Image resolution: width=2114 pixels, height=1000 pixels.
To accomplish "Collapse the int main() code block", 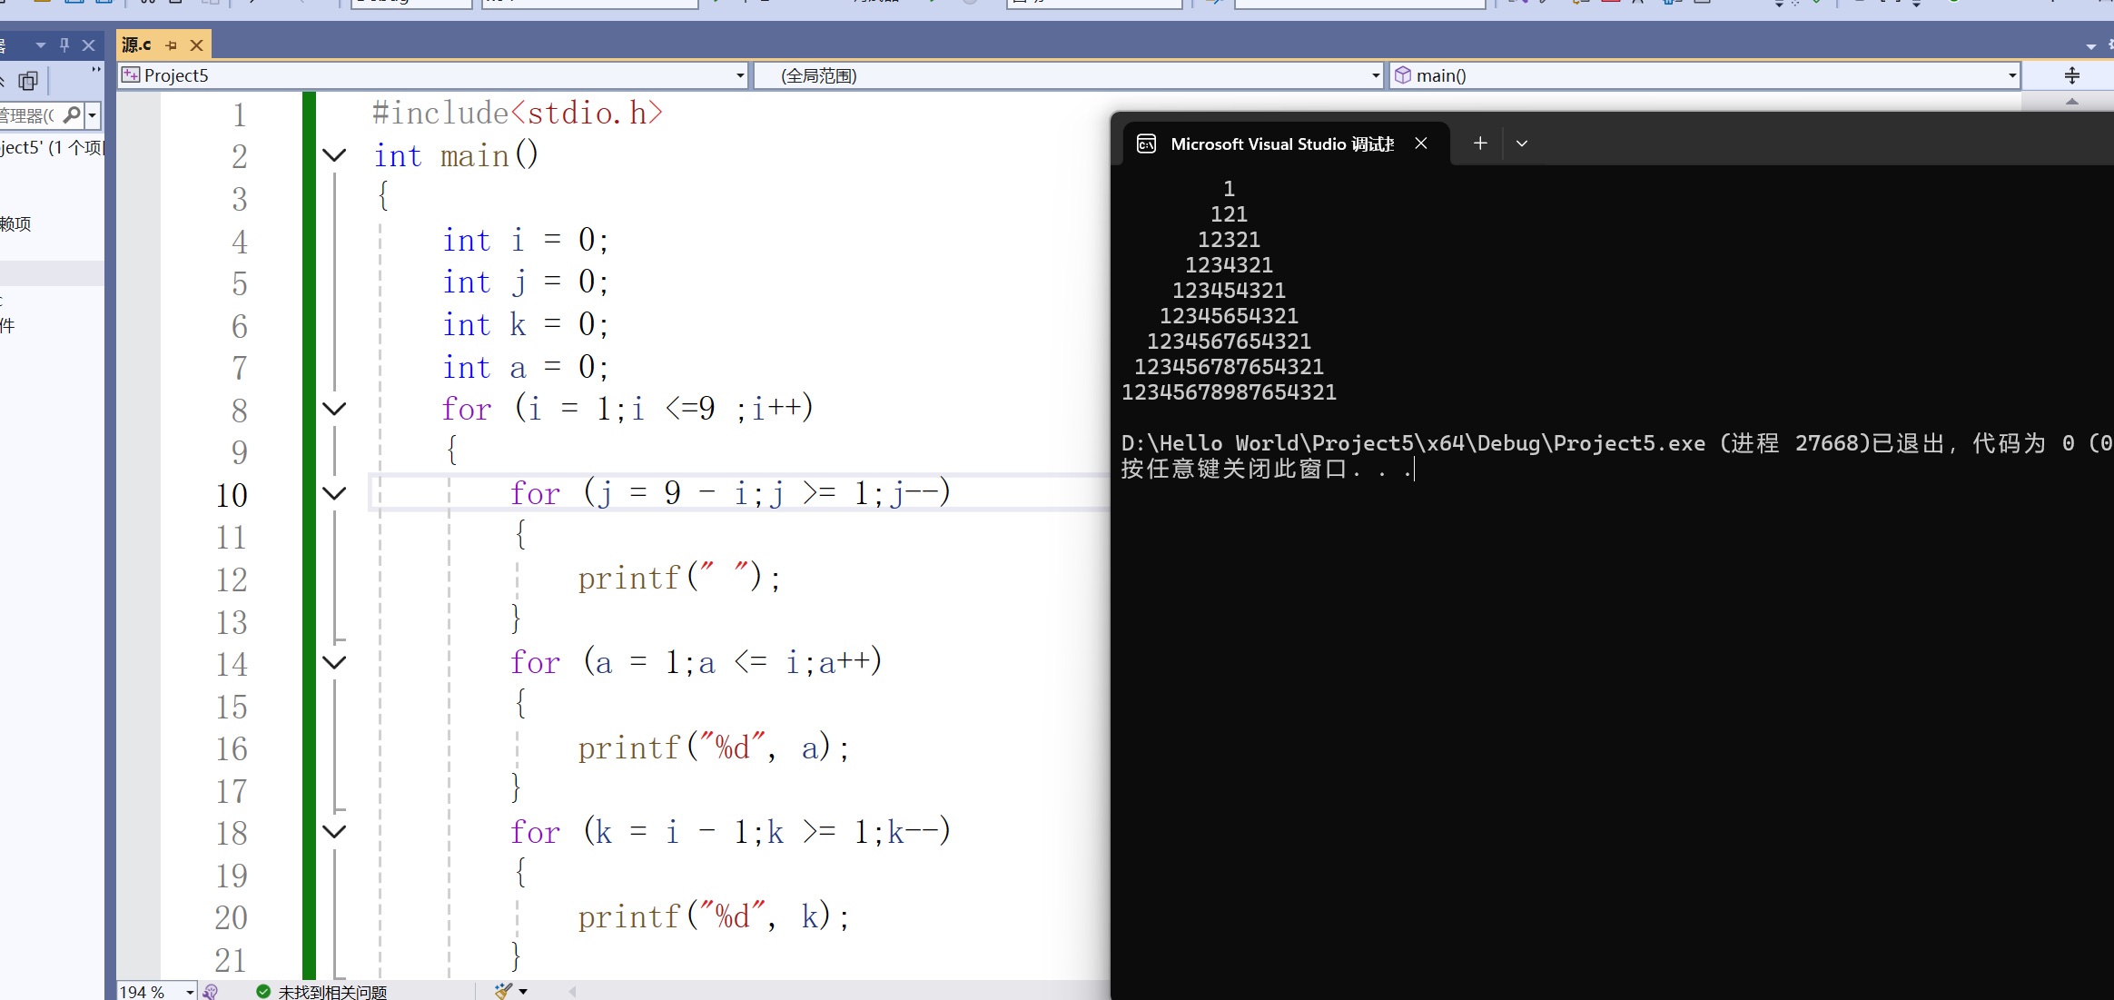I will pyautogui.click(x=334, y=155).
